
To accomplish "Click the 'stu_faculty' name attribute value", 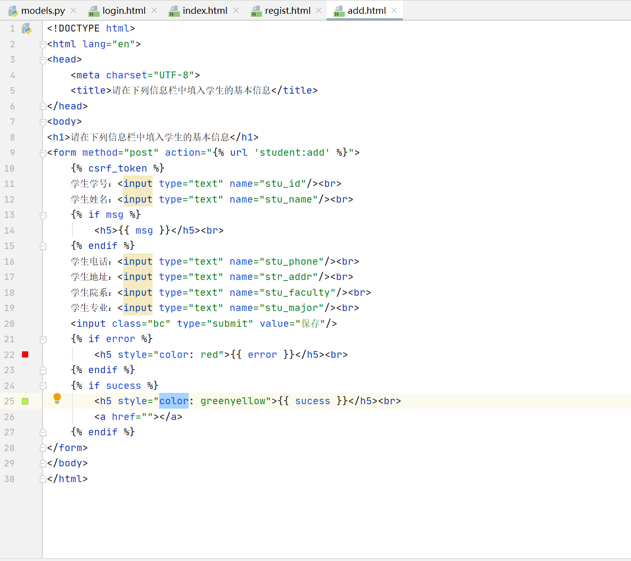I will 298,293.
